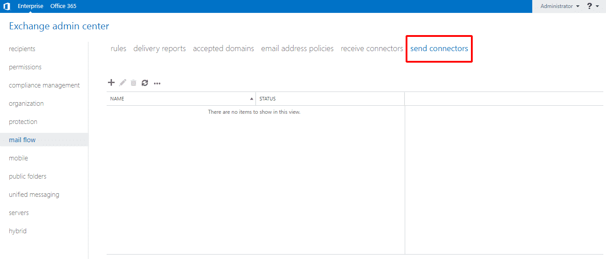This screenshot has width=606, height=259.
Task: Open the More options ellipsis menu
Action: [x=157, y=83]
